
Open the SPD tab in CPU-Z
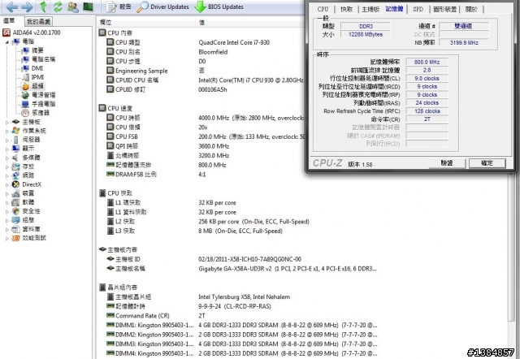click(x=418, y=9)
